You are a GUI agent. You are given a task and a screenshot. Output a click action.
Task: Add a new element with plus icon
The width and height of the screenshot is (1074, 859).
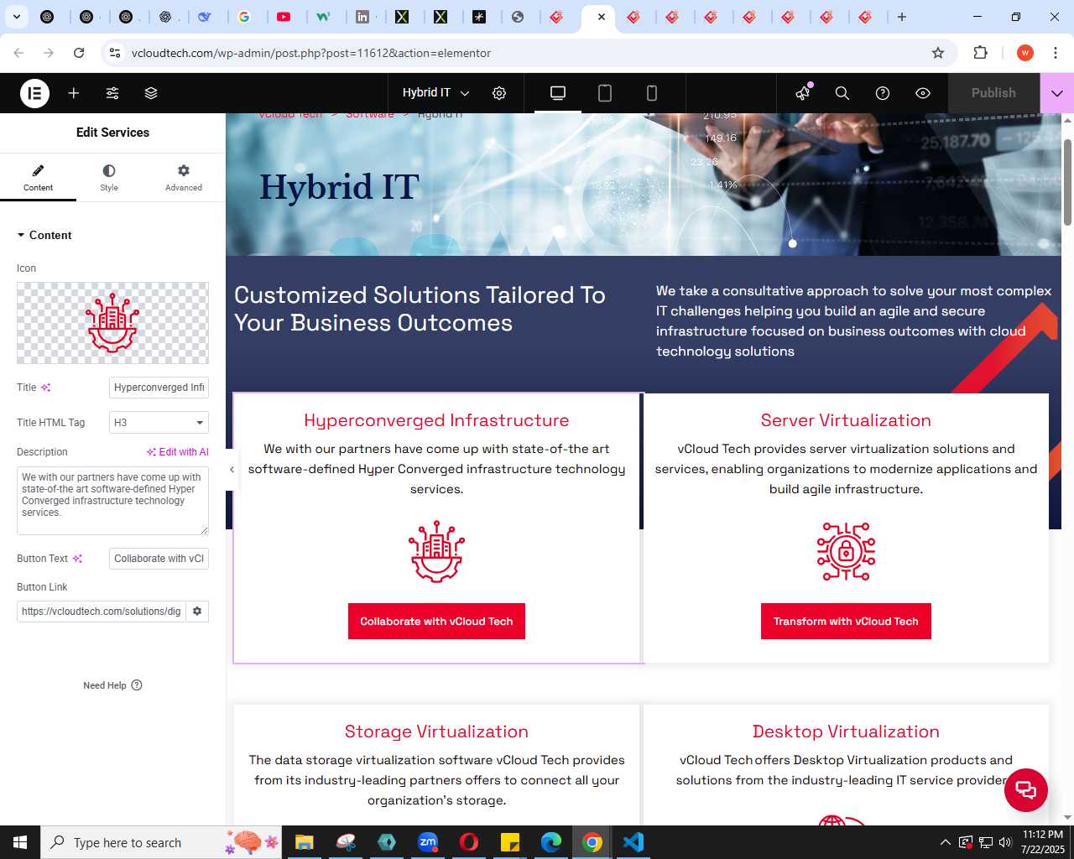pos(74,93)
